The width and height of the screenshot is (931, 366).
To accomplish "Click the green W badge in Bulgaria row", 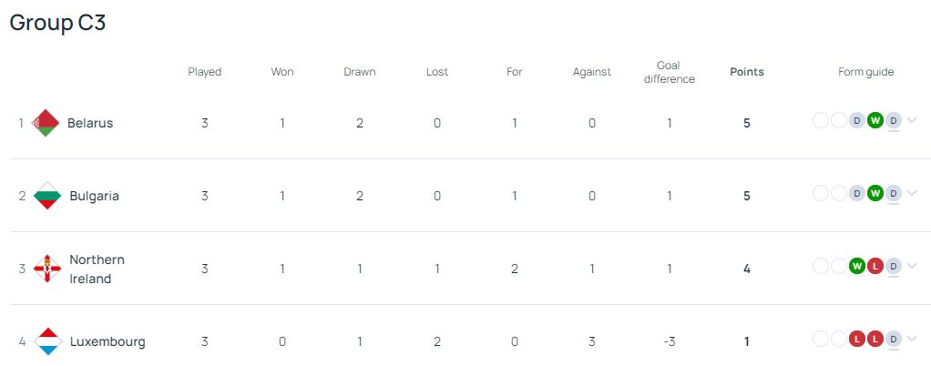I will coord(875,193).
